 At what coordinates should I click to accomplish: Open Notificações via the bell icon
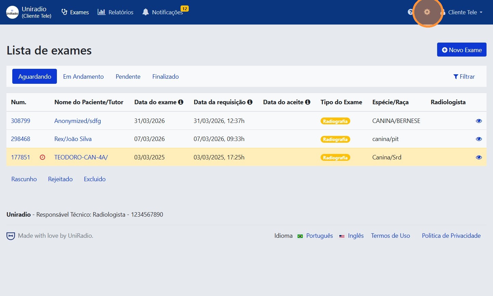tap(146, 12)
